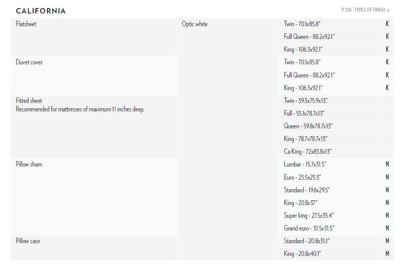The width and height of the screenshot is (401, 264).
Task: Click finish code N in the Lumbar row
Action: coord(387,164)
